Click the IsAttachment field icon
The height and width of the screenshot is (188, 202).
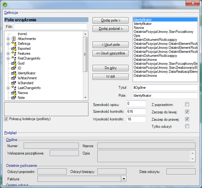coord(14,78)
